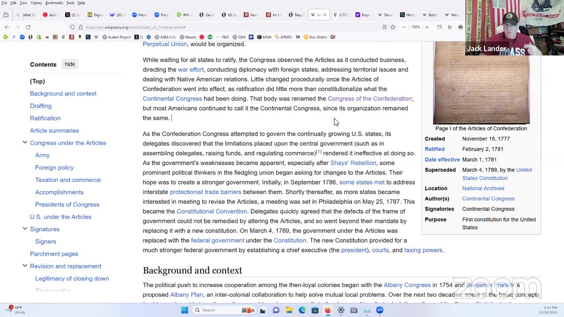Open the sidebar panel icon in toolbar
Image resolution: width=564 pixels, height=317 pixels.
439,27
